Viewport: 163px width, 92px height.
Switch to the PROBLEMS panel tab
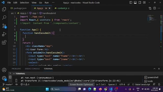click(x=16, y=69)
